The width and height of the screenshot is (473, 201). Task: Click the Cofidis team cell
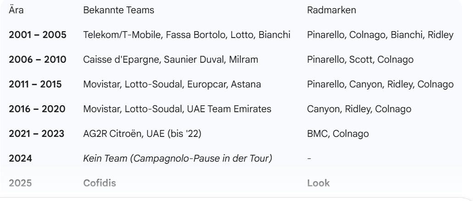pyautogui.click(x=99, y=183)
